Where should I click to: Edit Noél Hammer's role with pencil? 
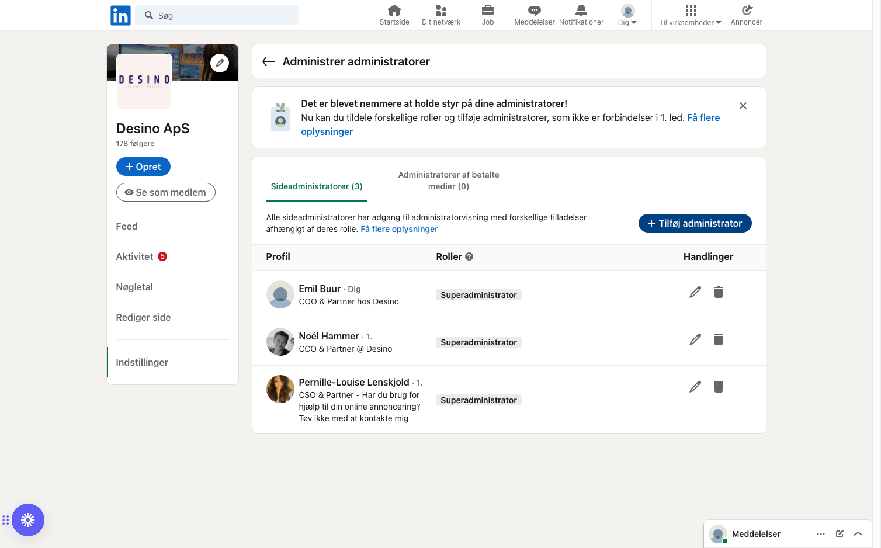[695, 339]
